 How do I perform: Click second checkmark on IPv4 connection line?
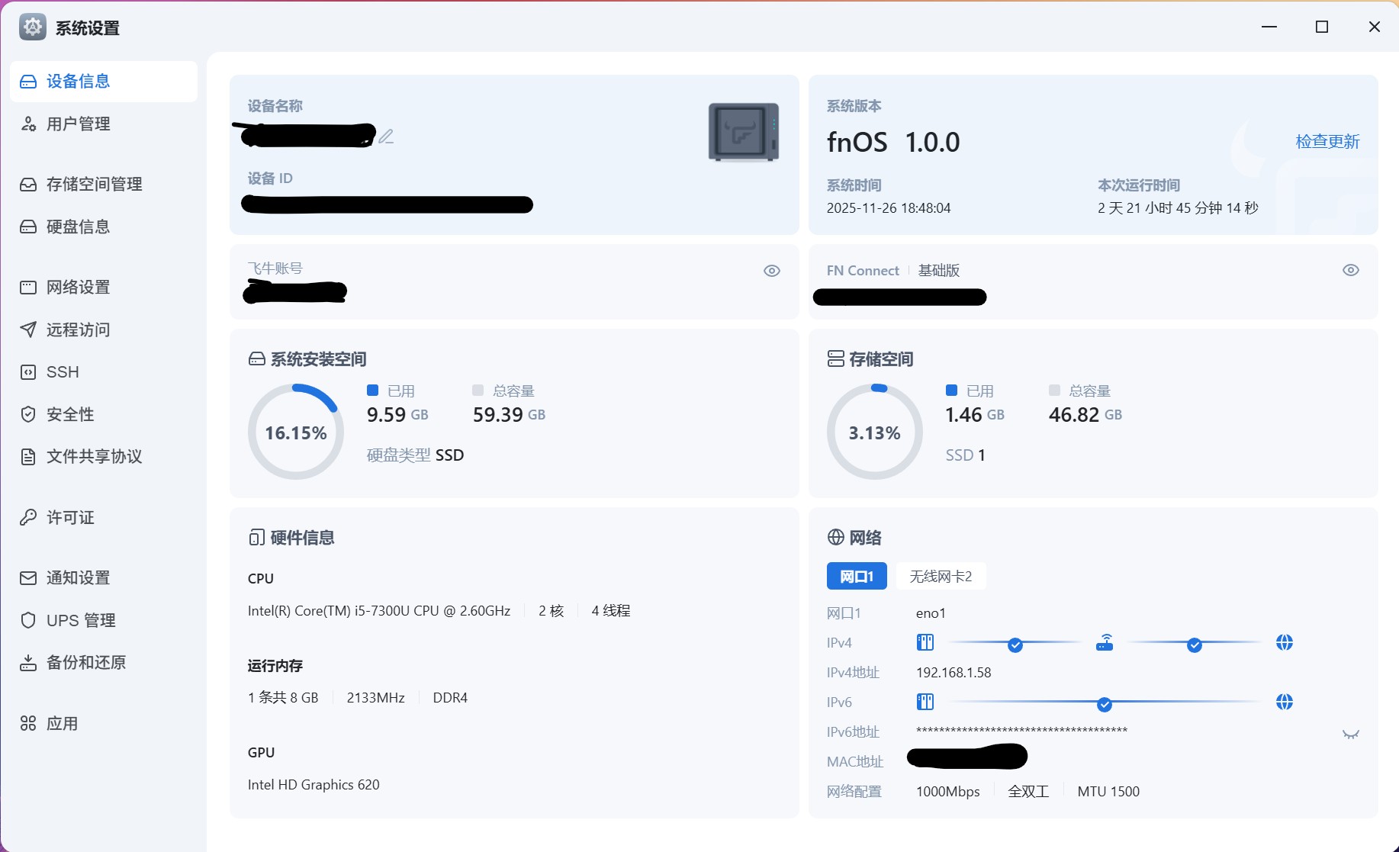(x=1195, y=645)
